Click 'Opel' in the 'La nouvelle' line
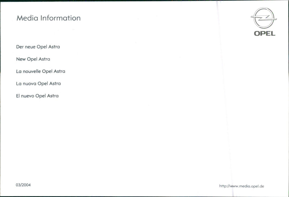289x197 pixels. (x=47, y=71)
